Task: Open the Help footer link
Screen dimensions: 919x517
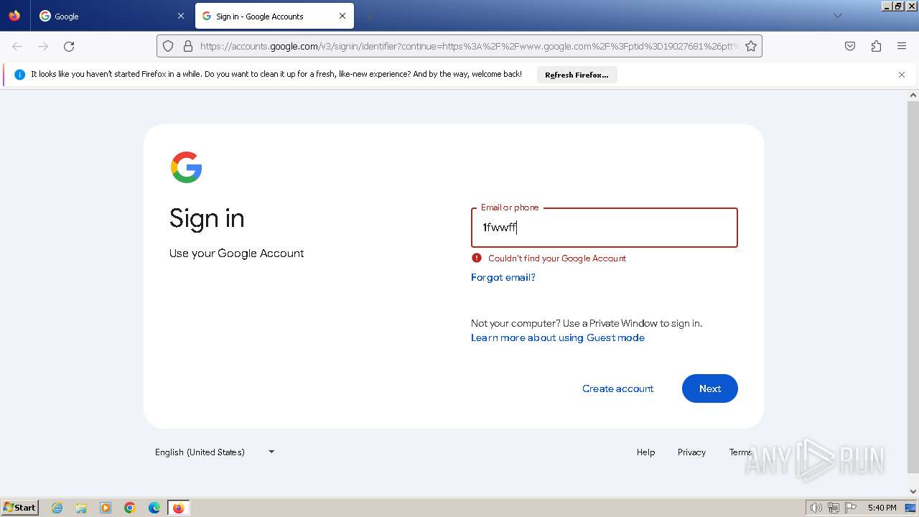Action: coord(645,452)
